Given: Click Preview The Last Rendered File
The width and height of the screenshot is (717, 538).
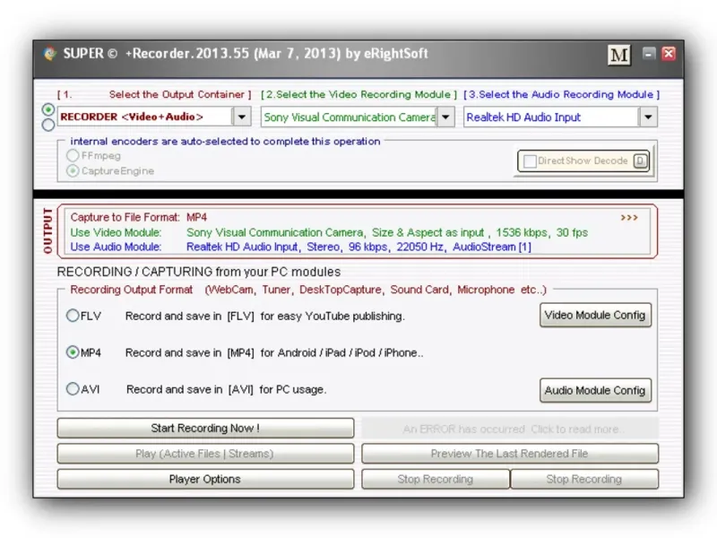Looking at the screenshot, I should (x=510, y=454).
